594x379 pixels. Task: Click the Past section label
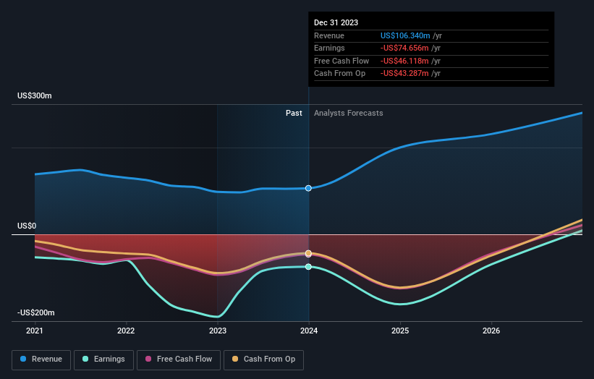294,113
